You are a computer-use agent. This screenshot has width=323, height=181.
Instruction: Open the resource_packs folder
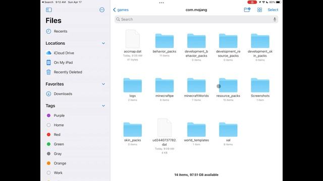tap(228, 85)
